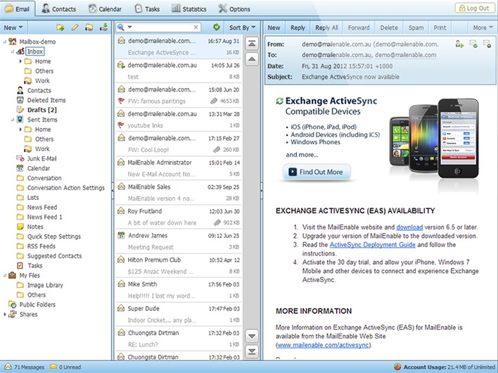Click calendar icon next to Andrew James
The height and width of the screenshot is (373, 498).
[121, 236]
